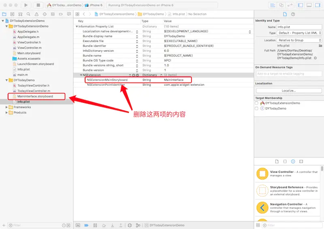Toggle the Utilities pane visibility
324x229 pixels.
pyautogui.click(x=318, y=5)
